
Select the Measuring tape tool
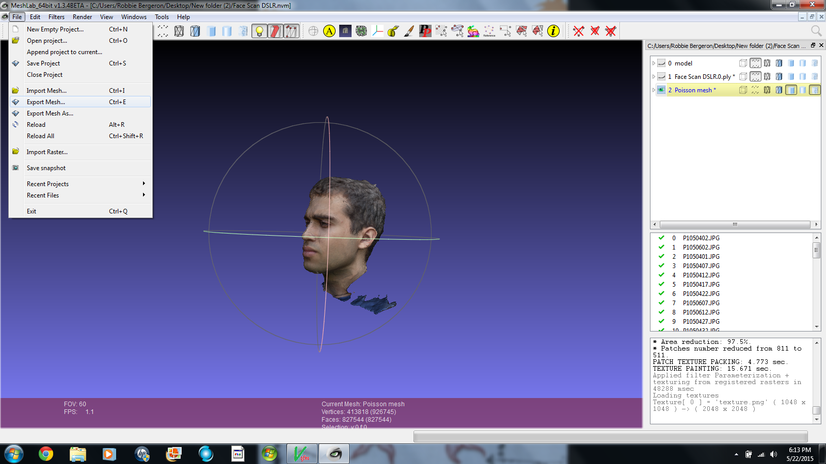(x=393, y=31)
